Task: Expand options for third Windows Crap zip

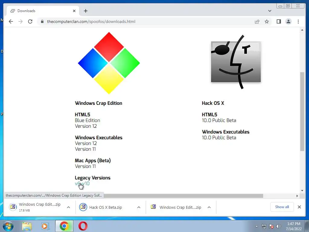Action: [209, 207]
